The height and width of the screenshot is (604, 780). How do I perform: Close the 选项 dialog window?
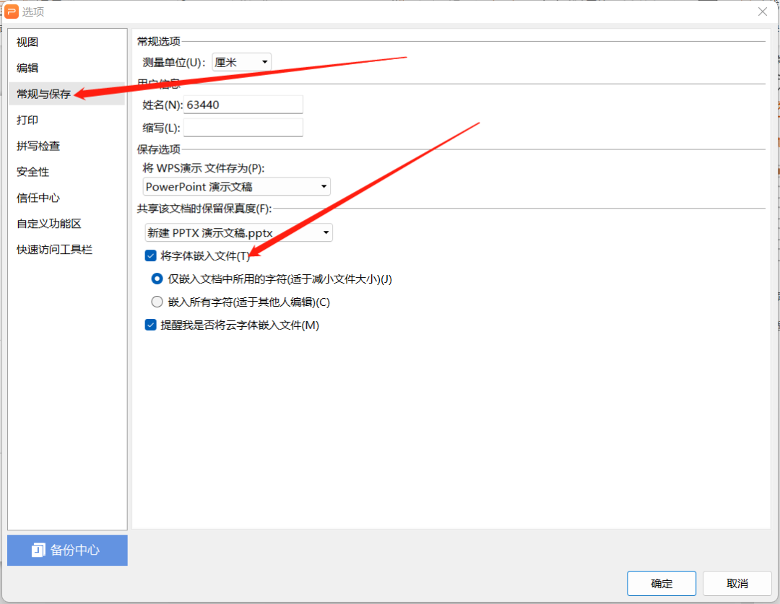pos(762,12)
